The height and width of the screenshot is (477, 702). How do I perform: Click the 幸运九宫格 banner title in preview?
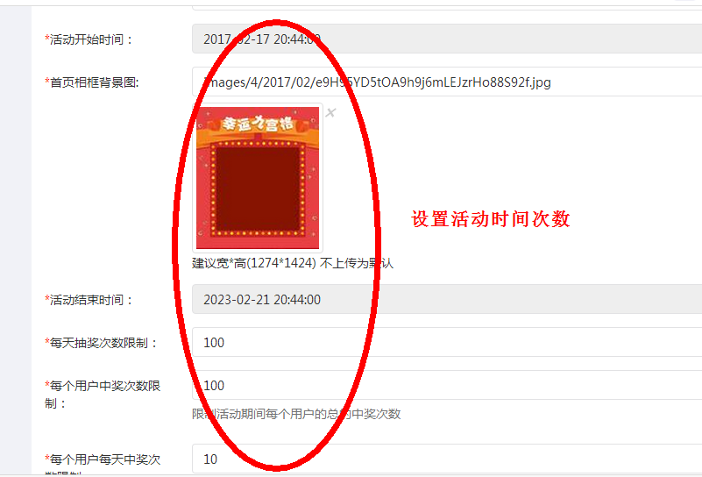coord(258,123)
